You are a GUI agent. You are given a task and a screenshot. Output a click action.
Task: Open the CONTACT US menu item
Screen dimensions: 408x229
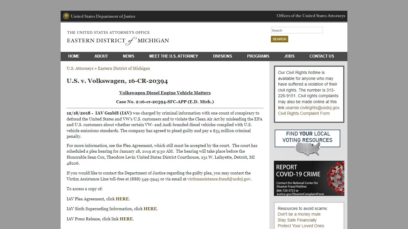pos(322,56)
